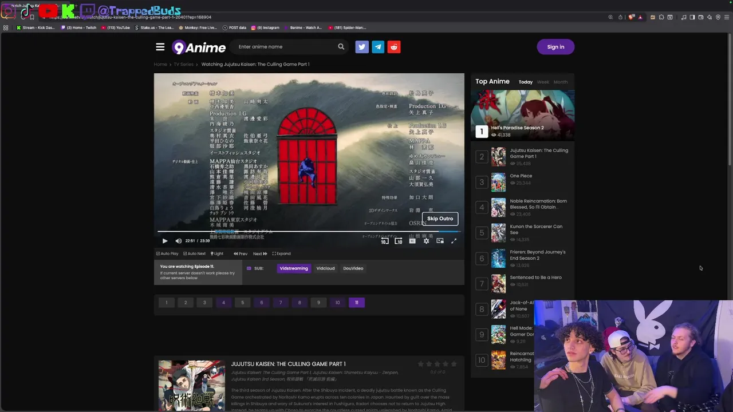Share via the Twitter icon
Image resolution: width=733 pixels, height=412 pixels.
click(361, 47)
